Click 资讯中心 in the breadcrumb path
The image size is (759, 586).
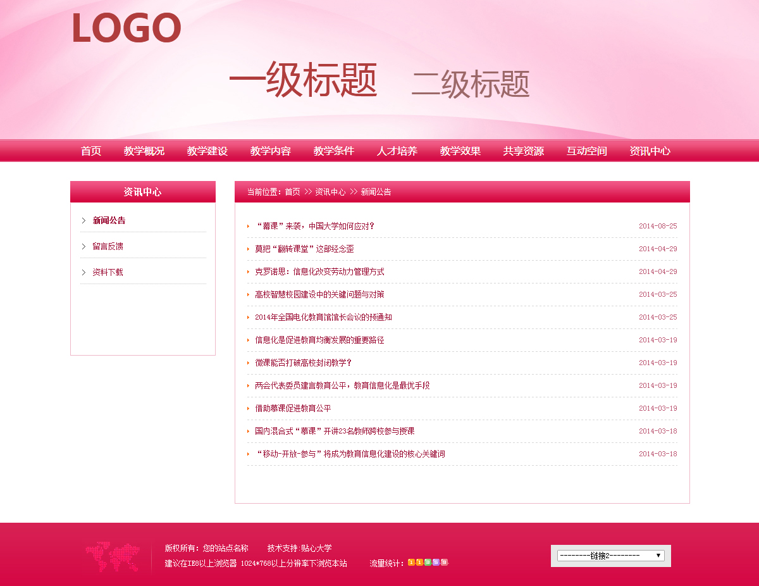330,192
